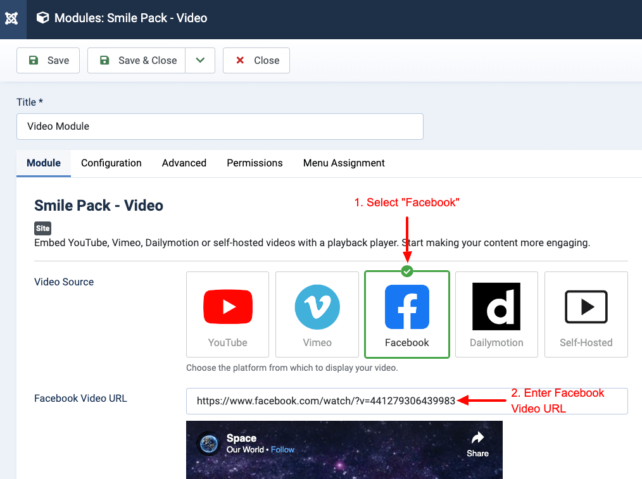Click the Smile Pack - Video heading
642x479 pixels.
(99, 206)
